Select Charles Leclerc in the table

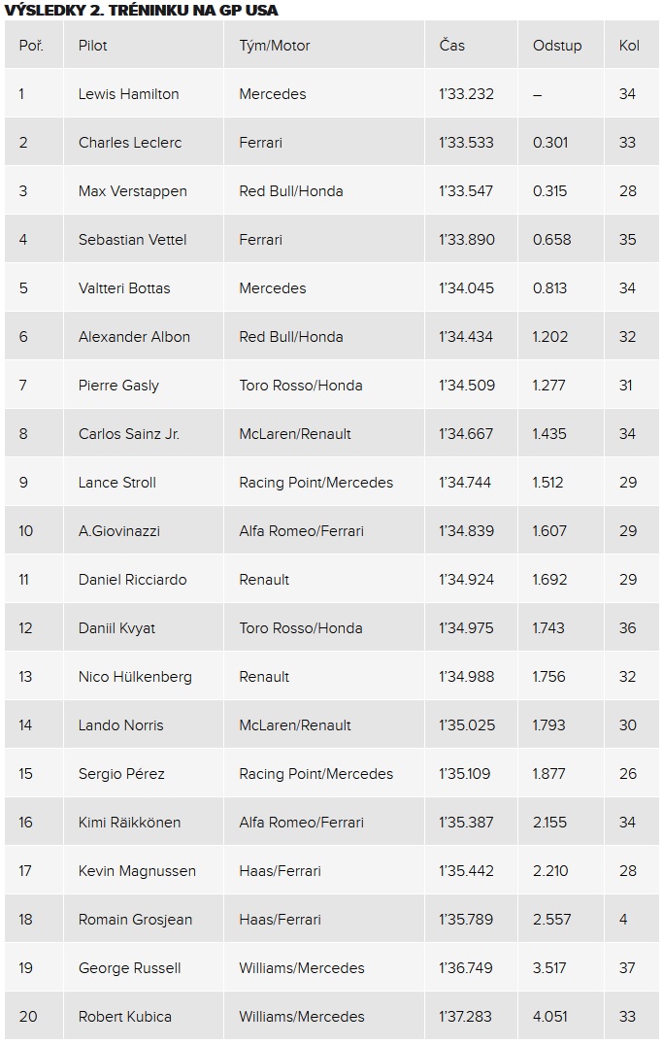click(x=130, y=143)
